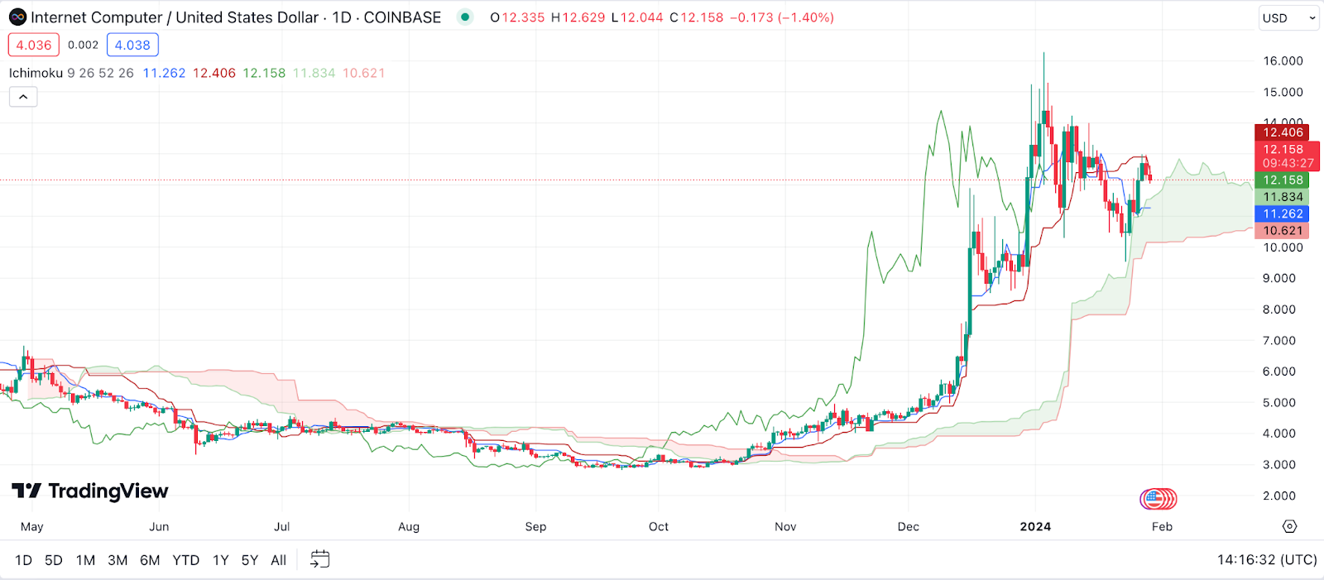Click the 4.038 buy price button
The width and height of the screenshot is (1324, 580).
pyautogui.click(x=132, y=45)
